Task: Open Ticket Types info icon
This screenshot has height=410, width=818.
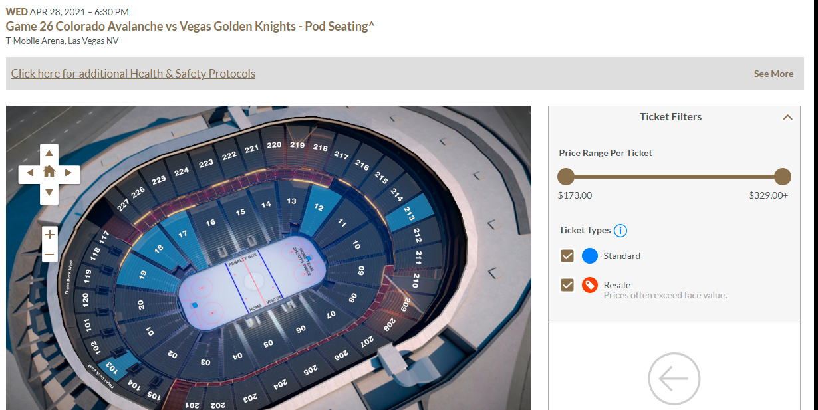Action: click(x=620, y=231)
